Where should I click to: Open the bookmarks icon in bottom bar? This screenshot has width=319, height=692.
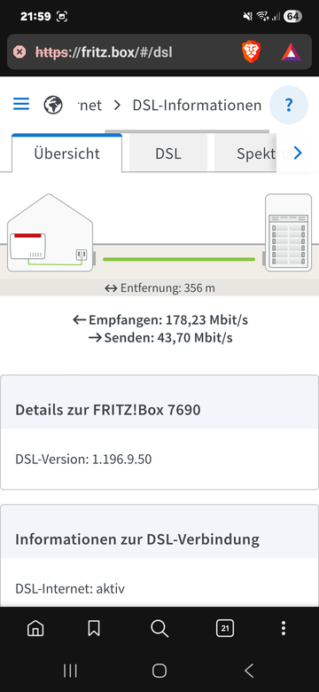94,628
